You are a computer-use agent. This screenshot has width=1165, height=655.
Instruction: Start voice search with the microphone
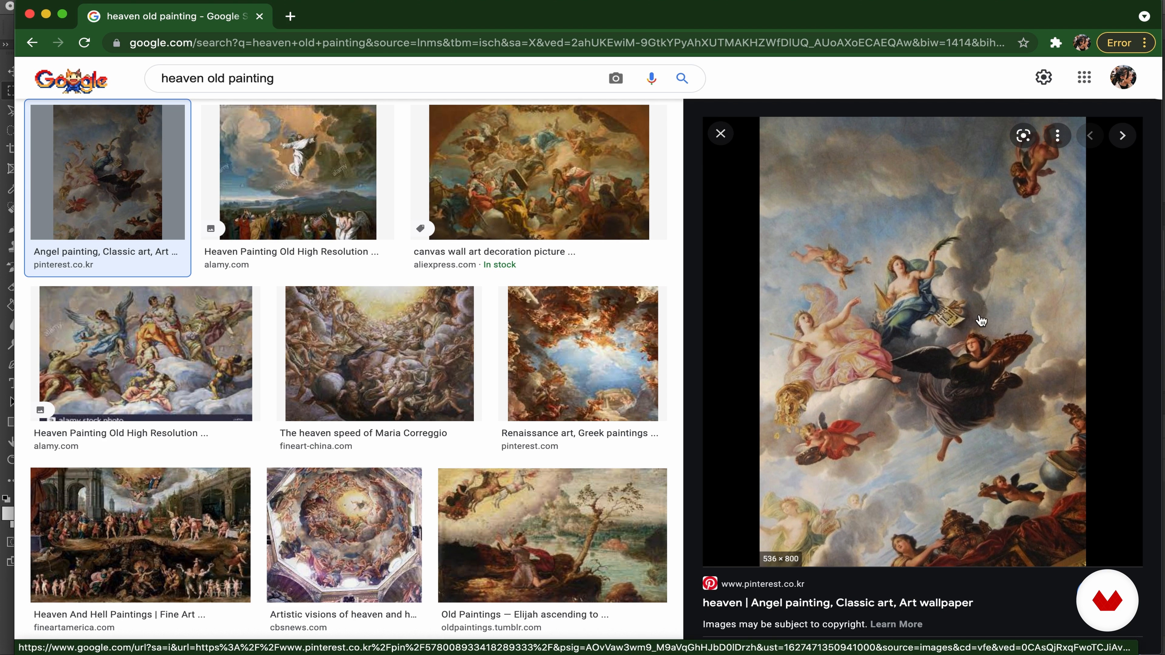click(x=651, y=78)
